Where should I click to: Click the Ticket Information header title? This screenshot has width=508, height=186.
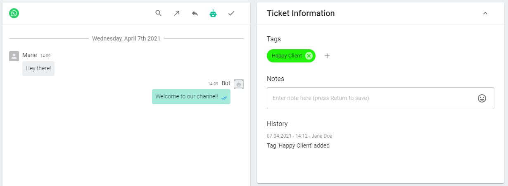point(301,13)
